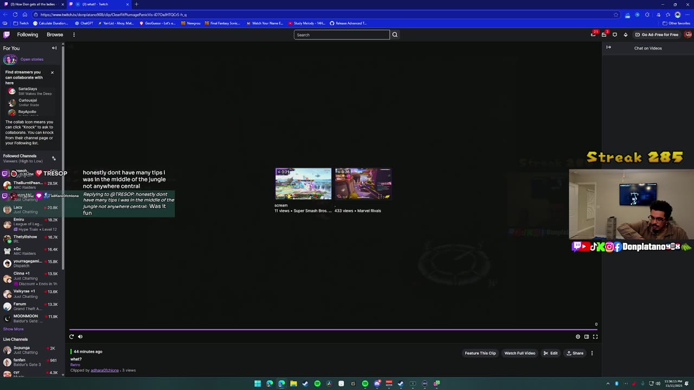Open Thetylilshow channel in sidebar
694x390 pixels.
pyautogui.click(x=30, y=239)
